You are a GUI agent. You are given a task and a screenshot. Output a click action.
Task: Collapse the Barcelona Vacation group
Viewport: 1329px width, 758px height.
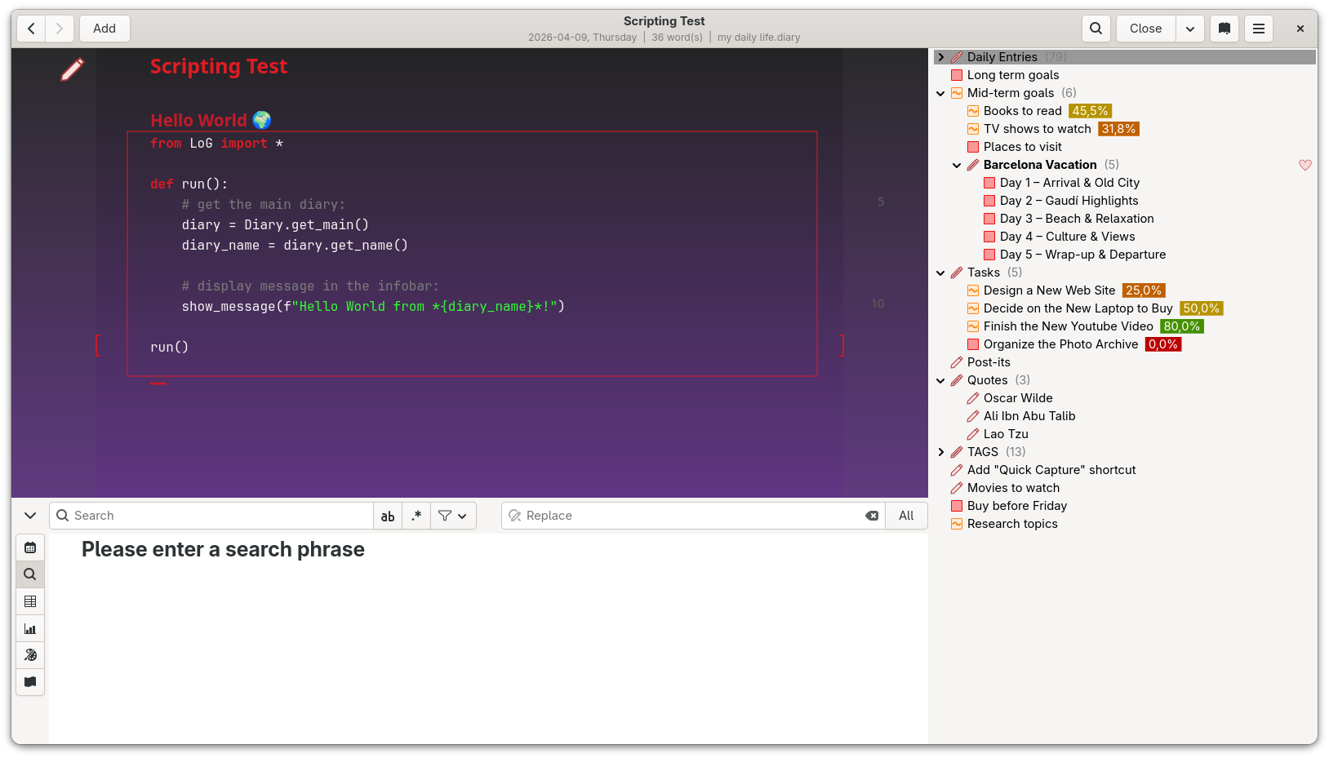coord(958,165)
